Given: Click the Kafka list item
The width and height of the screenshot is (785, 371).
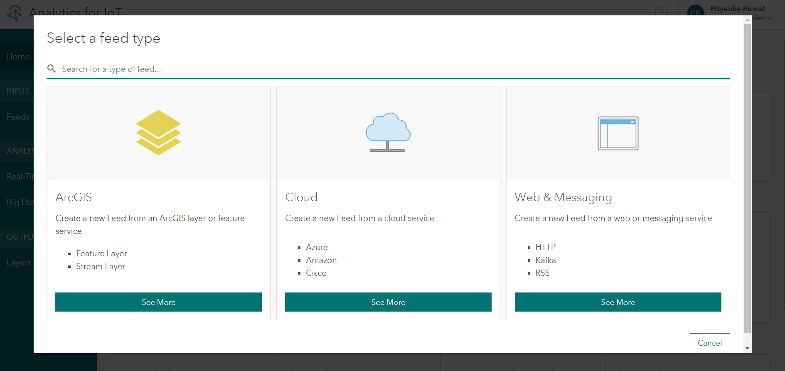Looking at the screenshot, I should point(546,260).
